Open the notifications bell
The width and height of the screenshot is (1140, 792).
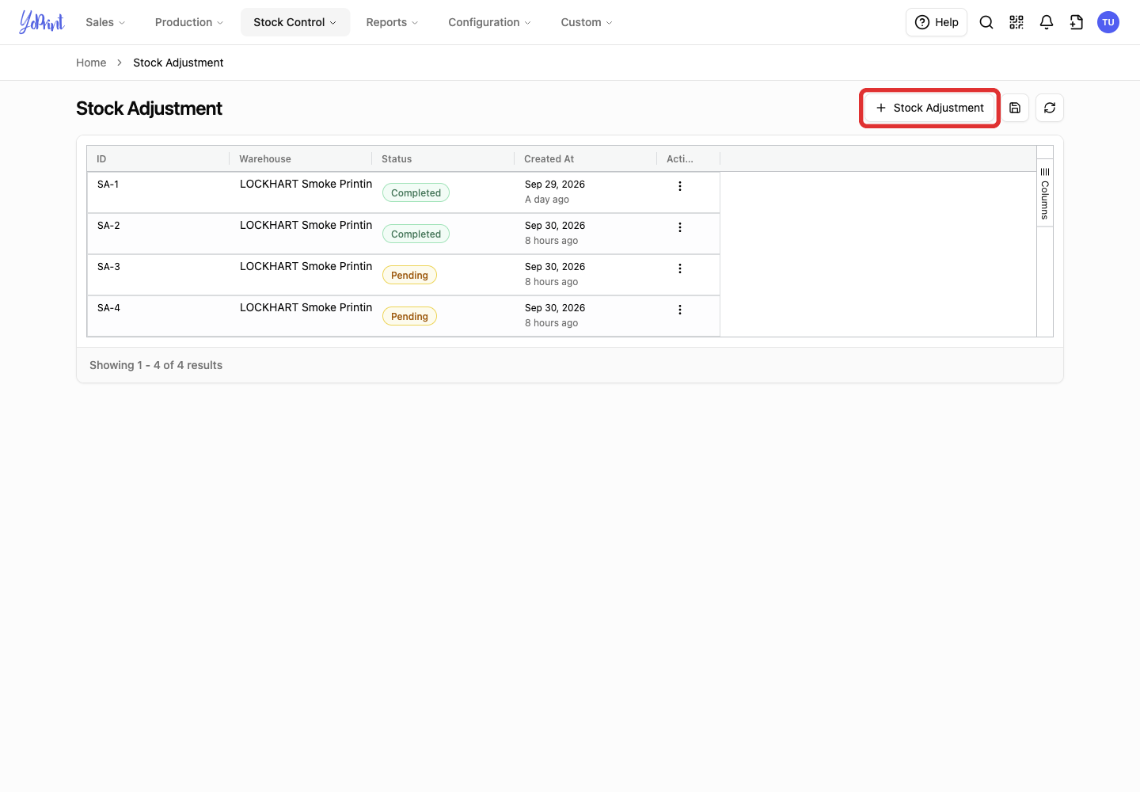pos(1047,22)
